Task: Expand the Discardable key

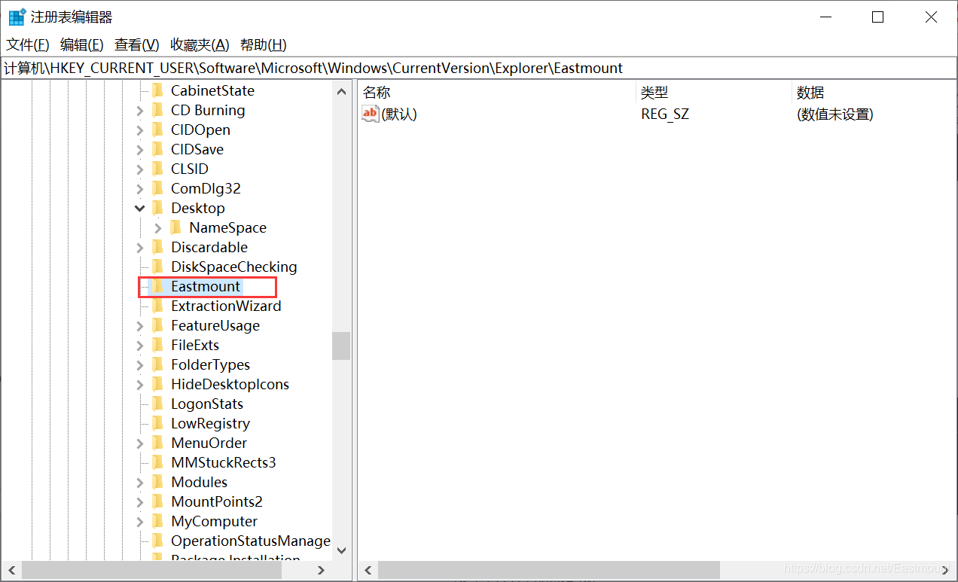Action: pyautogui.click(x=139, y=248)
